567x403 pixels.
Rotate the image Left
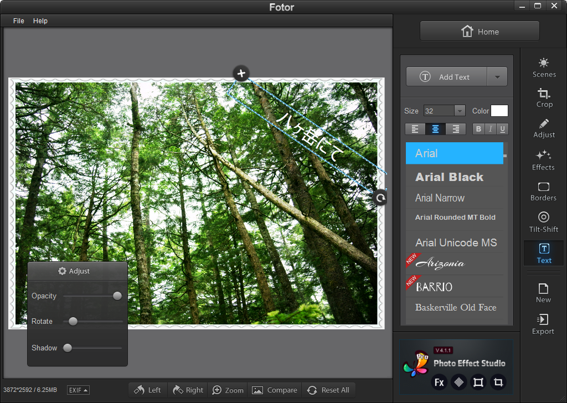[x=147, y=390]
